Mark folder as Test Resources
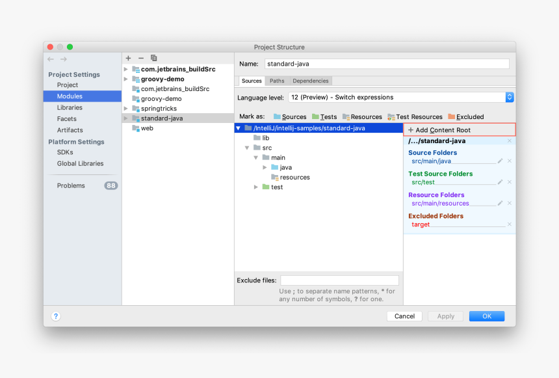Viewport: 559px width, 378px height. coord(415,116)
